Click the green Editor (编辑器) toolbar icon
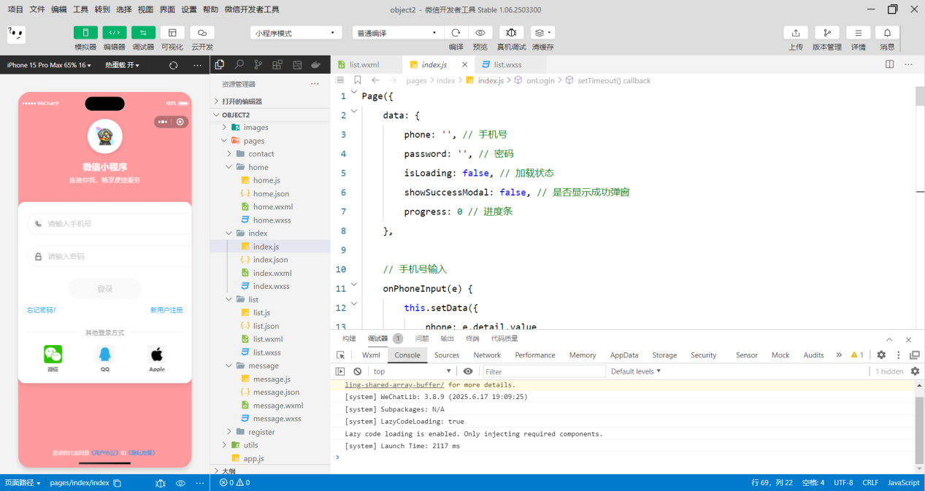The width and height of the screenshot is (925, 491). pyautogui.click(x=114, y=33)
